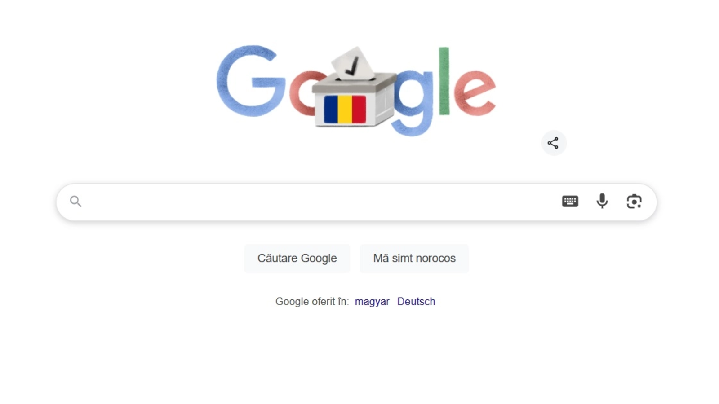
Task: Click the ballot paper with checkmark
Action: tap(353, 64)
